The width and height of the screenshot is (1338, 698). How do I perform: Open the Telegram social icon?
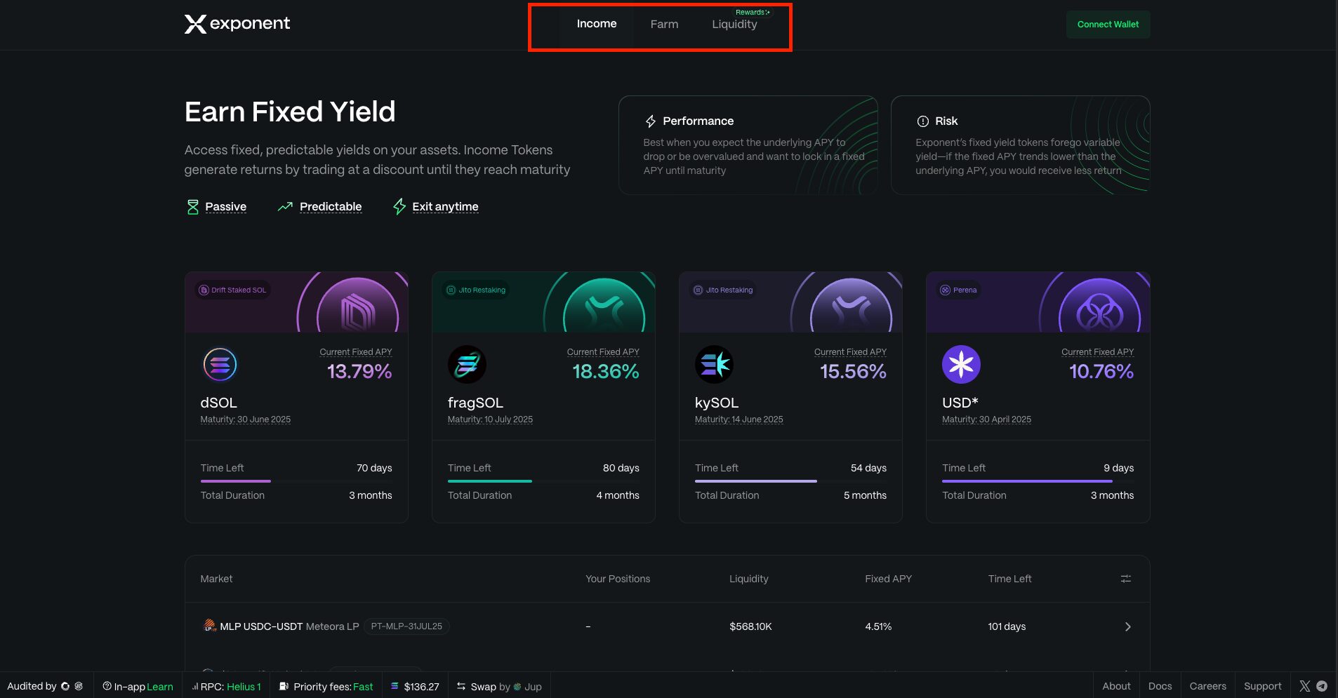(1322, 686)
